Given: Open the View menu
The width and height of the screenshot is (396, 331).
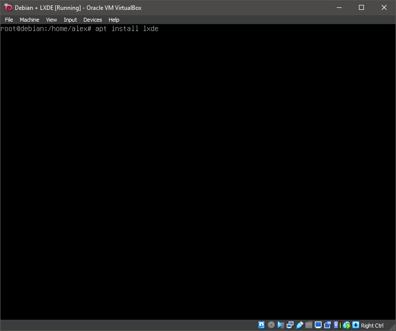Looking at the screenshot, I should pos(51,20).
